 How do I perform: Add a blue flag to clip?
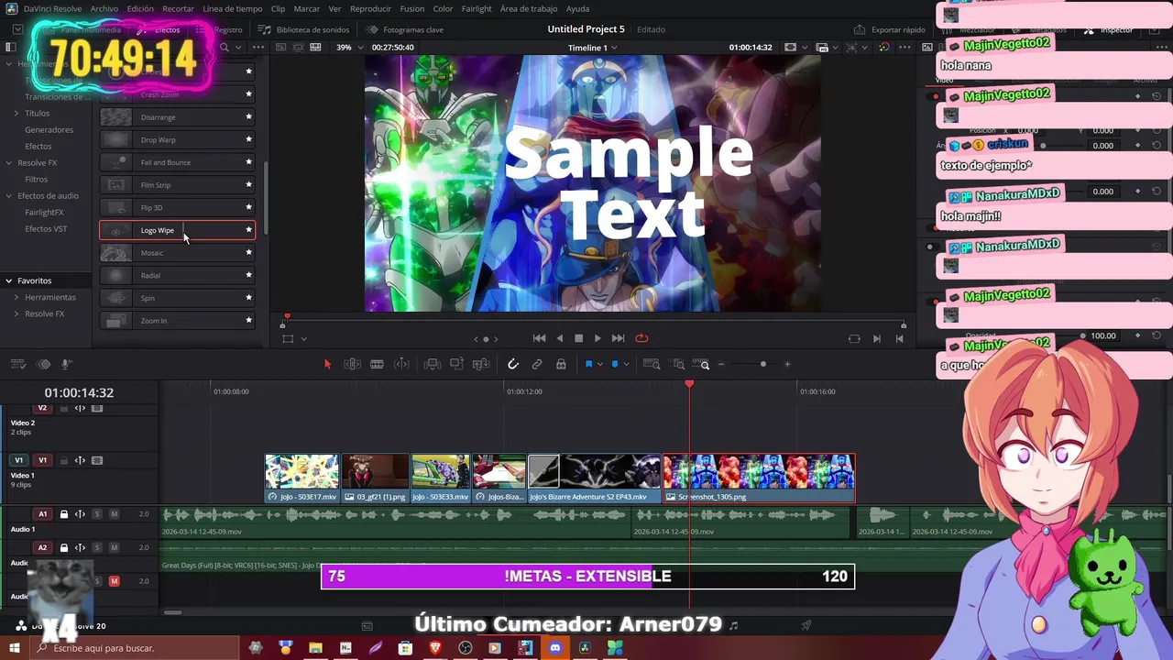[588, 364]
